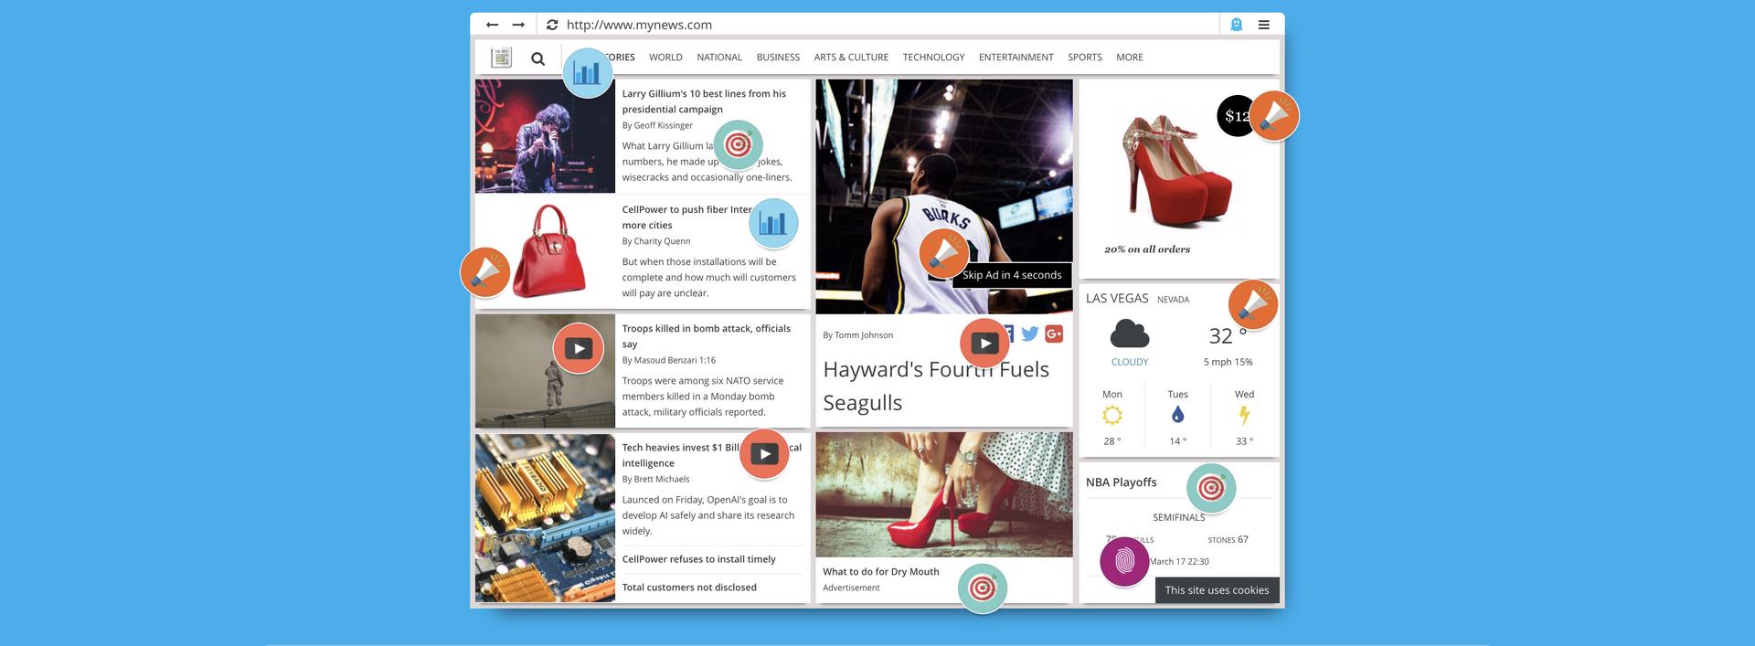Select ARTS & CULTURE in the navigation
The image size is (1755, 646).
coord(851,58)
